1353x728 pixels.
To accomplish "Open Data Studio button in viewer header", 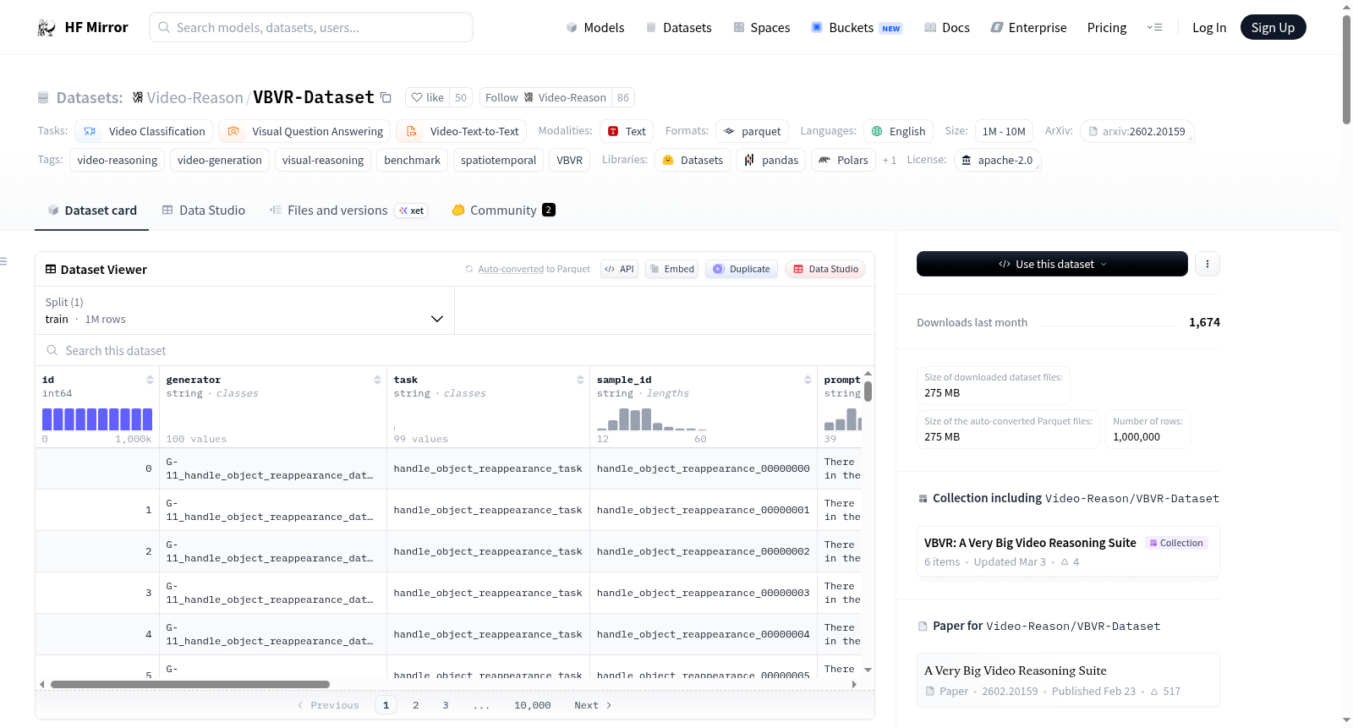I will pyautogui.click(x=825, y=269).
